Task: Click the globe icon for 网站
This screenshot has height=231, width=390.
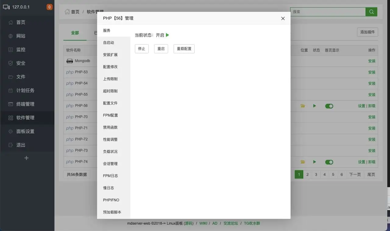Action: point(11,36)
